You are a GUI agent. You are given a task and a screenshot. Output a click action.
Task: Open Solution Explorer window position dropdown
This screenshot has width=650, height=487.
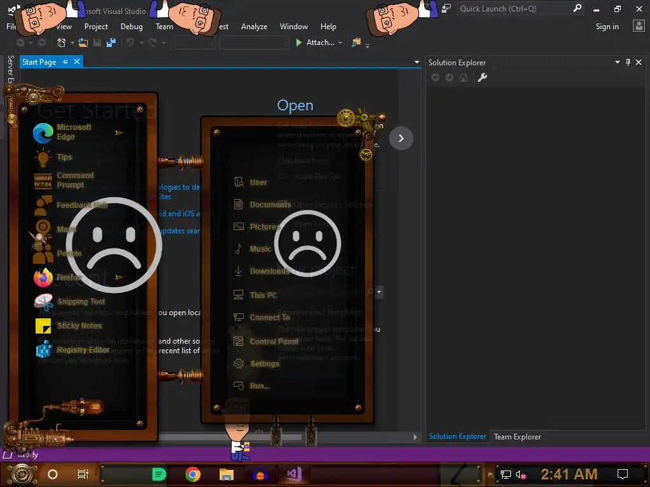[x=617, y=62]
